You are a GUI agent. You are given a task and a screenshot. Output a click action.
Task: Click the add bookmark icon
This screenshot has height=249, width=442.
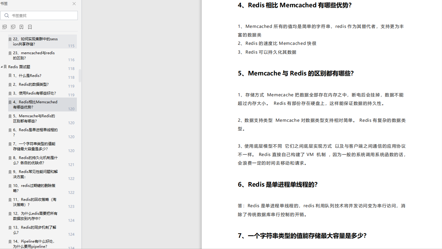click(x=21, y=27)
